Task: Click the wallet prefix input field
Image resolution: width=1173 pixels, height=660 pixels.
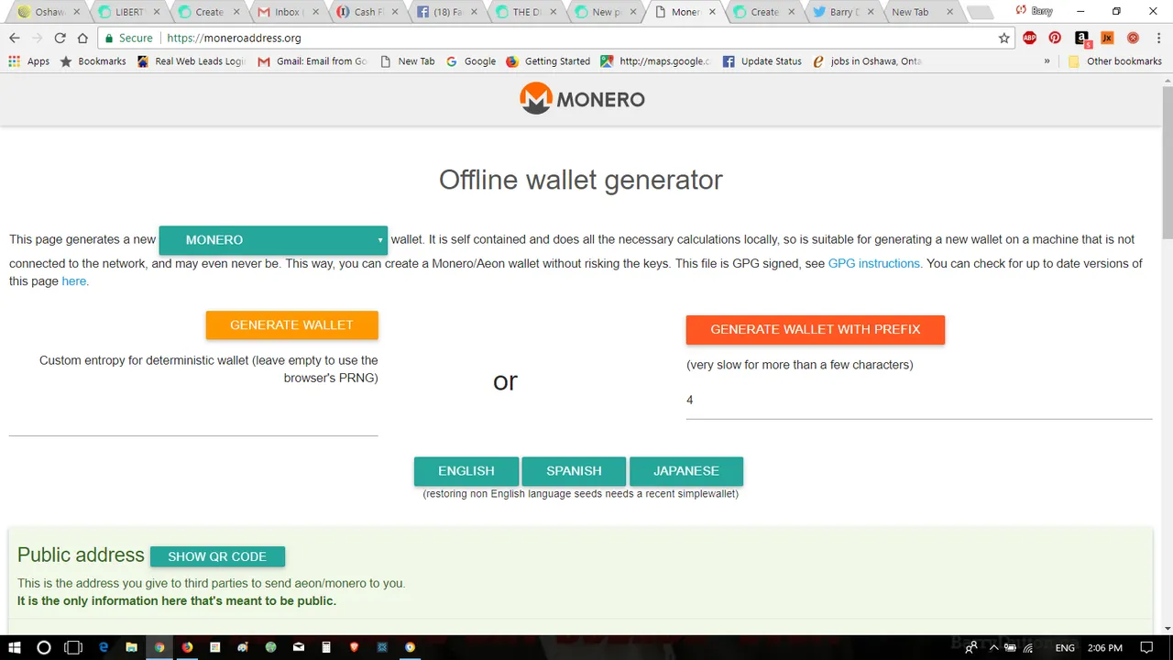Action: click(919, 401)
